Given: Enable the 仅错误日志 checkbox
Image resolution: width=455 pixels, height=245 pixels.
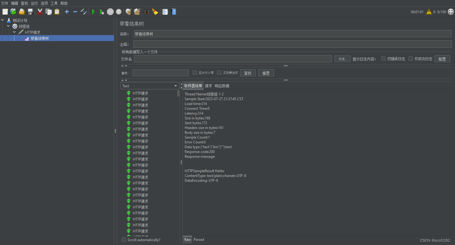Looking at the screenshot, I should [x=383, y=58].
